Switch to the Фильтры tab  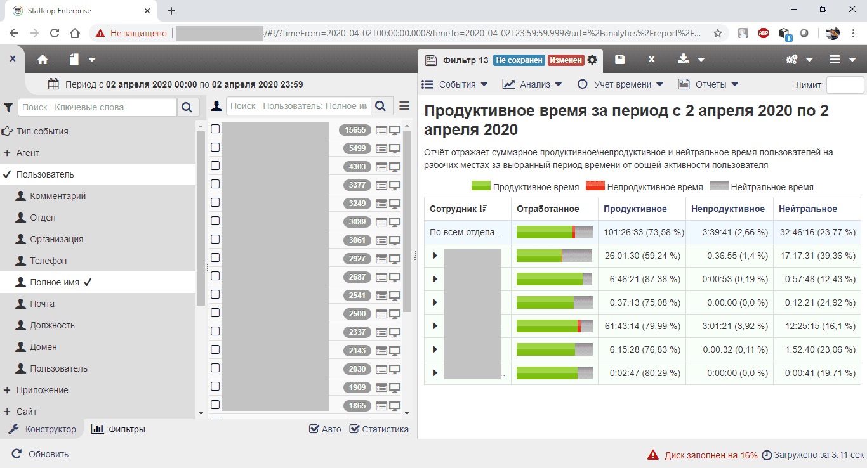[x=118, y=429]
